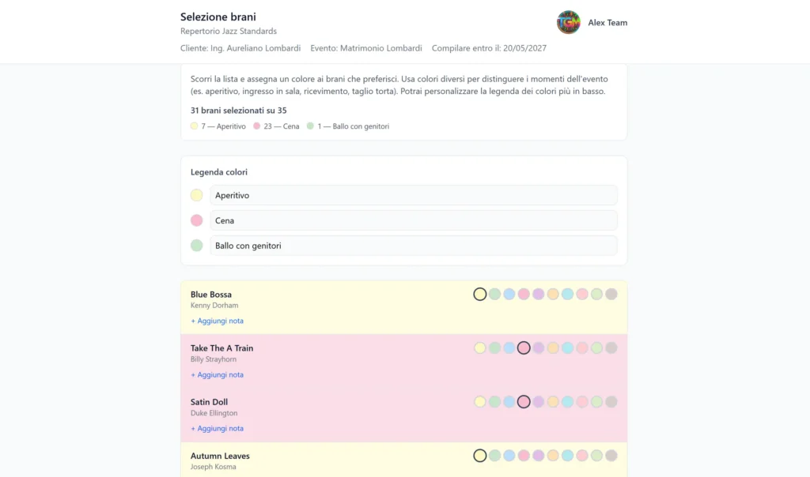The image size is (810, 477).
Task: Click Aggiungi nota under Satin Doll
Action: [x=217, y=428]
